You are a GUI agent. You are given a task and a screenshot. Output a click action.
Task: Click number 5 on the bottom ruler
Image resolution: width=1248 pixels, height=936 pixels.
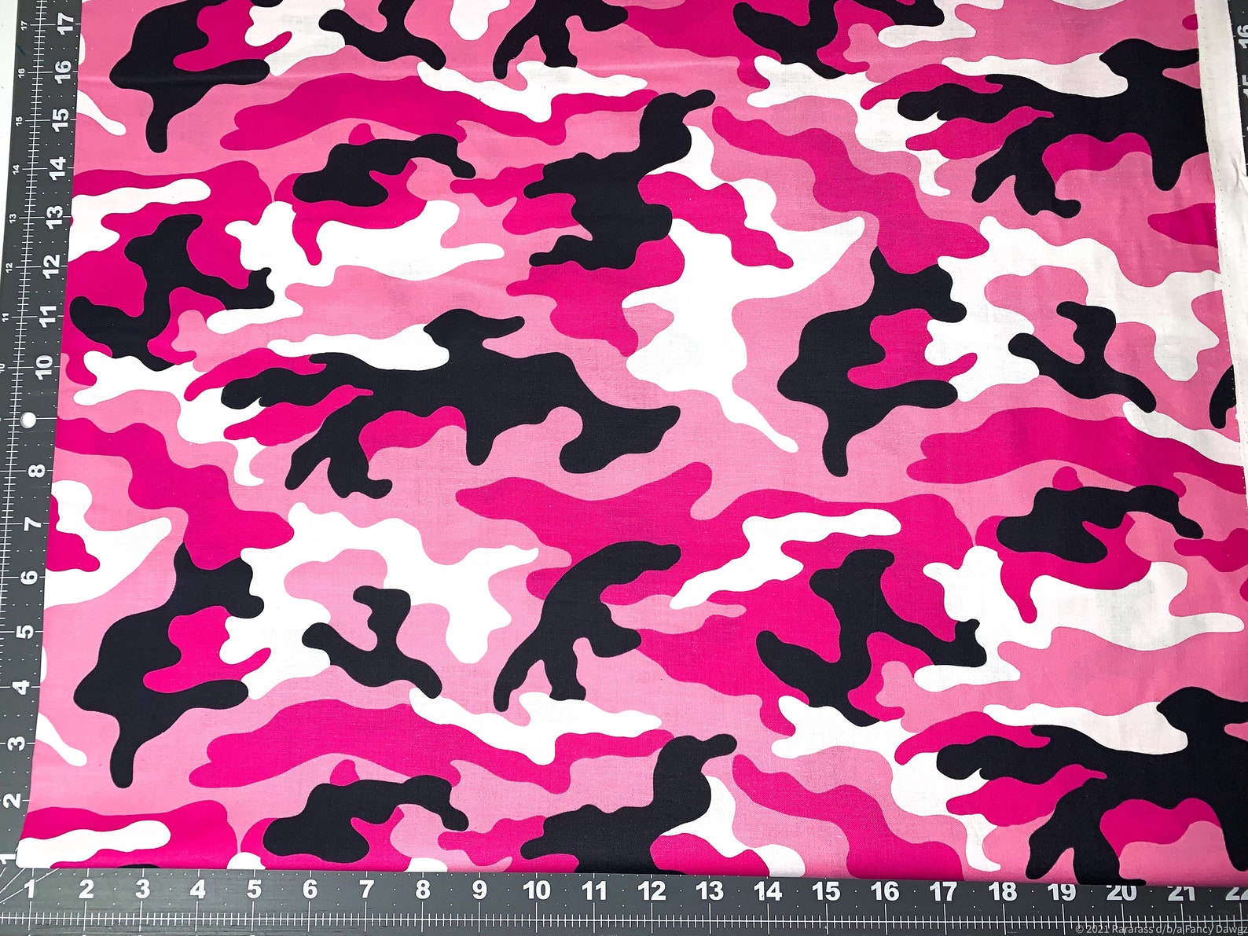tap(254, 890)
